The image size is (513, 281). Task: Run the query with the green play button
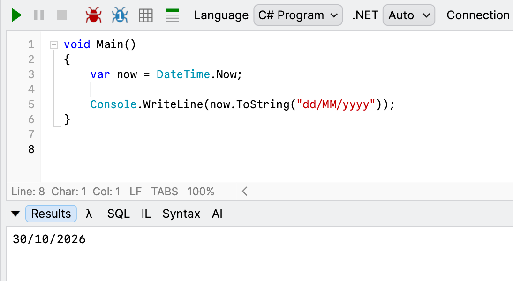pyautogui.click(x=16, y=15)
